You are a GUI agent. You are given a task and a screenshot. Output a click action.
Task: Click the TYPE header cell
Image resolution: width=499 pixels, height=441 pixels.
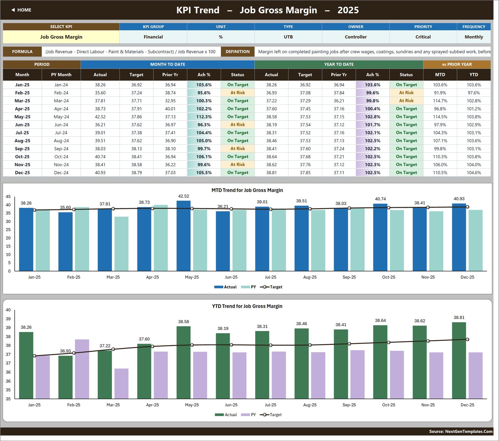[288, 27]
